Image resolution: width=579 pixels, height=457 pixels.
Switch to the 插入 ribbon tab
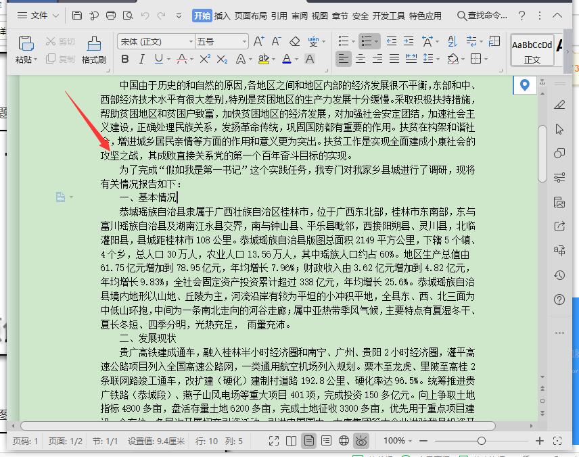coord(222,16)
